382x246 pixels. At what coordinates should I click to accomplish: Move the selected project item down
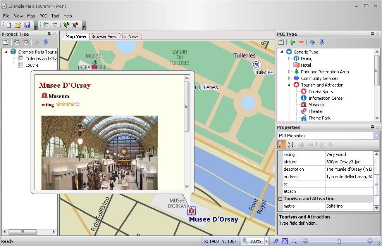[46, 42]
